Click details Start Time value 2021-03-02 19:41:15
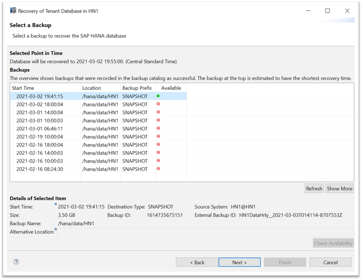 (x=81, y=207)
